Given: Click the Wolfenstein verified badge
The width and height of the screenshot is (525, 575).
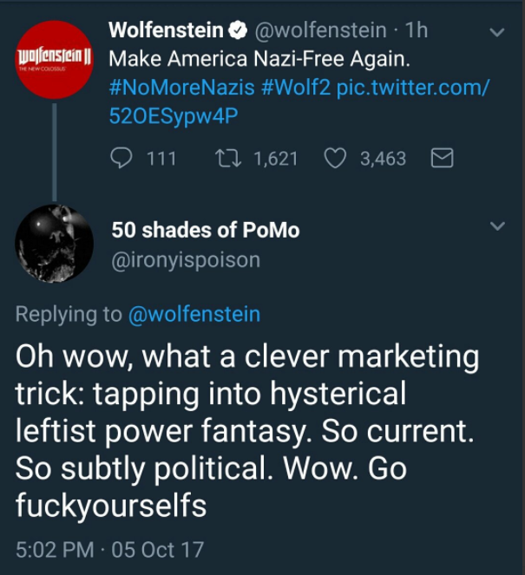Looking at the screenshot, I should [x=239, y=31].
